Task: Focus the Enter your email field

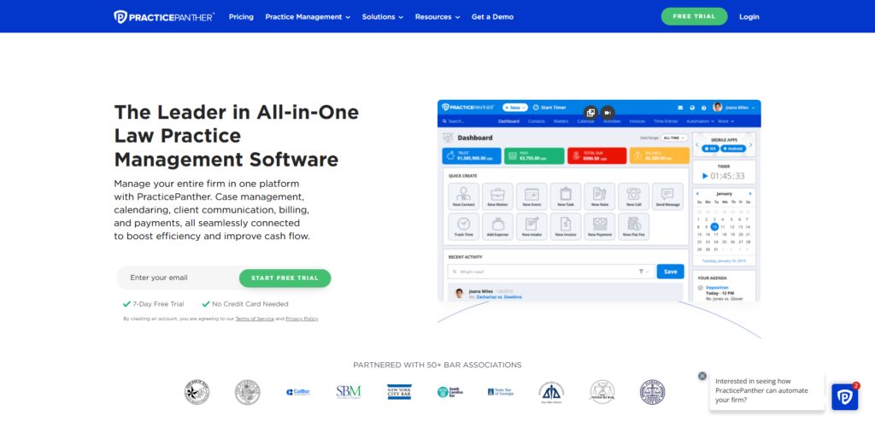Action: click(x=179, y=278)
